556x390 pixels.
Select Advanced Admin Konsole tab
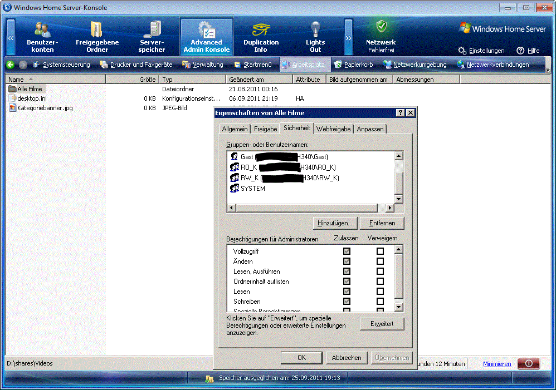[206, 37]
